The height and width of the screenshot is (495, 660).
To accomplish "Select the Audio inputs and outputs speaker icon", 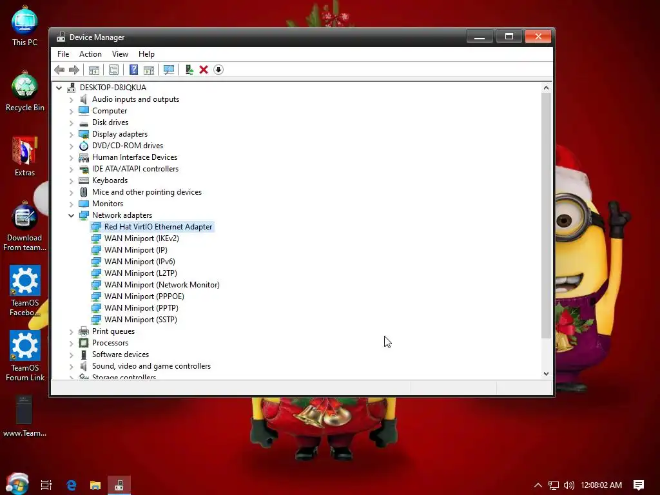I will [x=84, y=99].
